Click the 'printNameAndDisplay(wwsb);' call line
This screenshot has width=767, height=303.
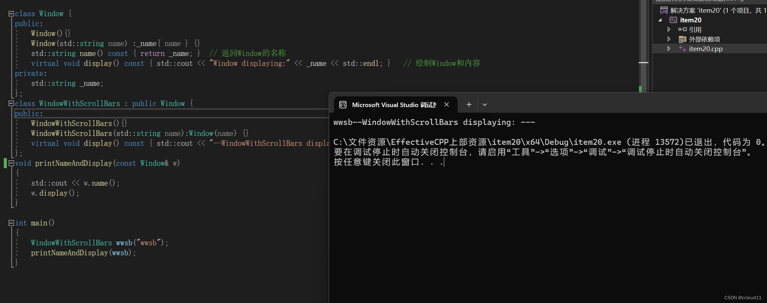click(x=83, y=253)
